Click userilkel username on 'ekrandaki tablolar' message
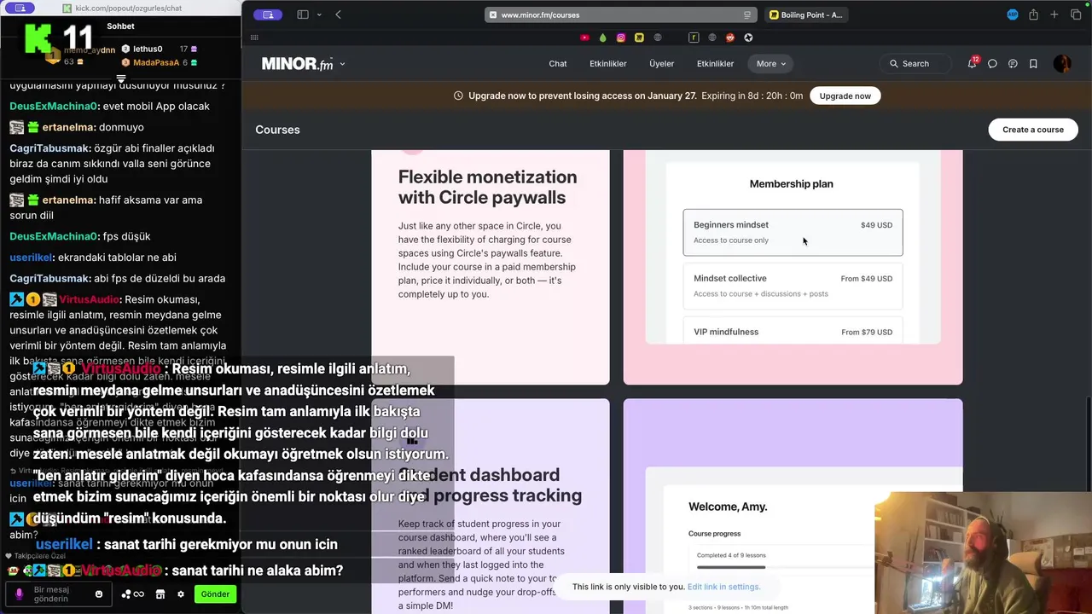The image size is (1092, 614). pyautogui.click(x=31, y=258)
